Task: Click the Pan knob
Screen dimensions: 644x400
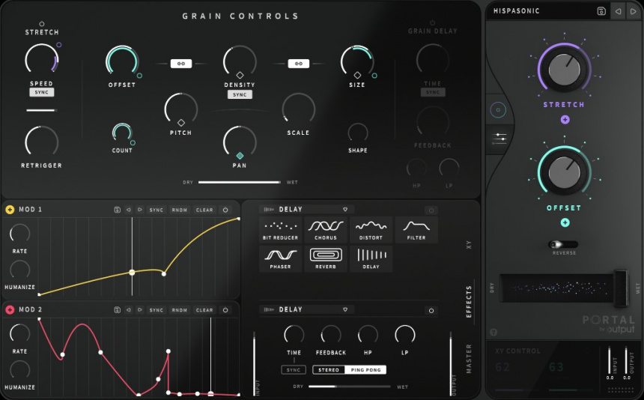Action: point(240,142)
